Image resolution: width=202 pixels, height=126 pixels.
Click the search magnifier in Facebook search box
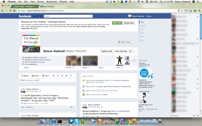click(91, 16)
